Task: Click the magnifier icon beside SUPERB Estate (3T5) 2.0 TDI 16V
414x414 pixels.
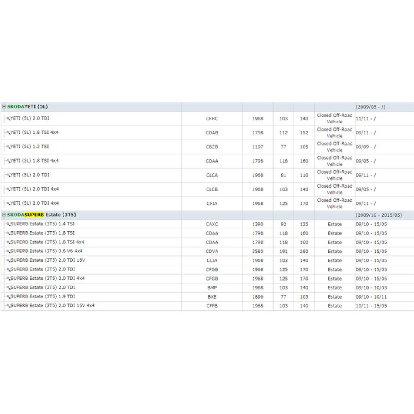Action: coord(8,261)
